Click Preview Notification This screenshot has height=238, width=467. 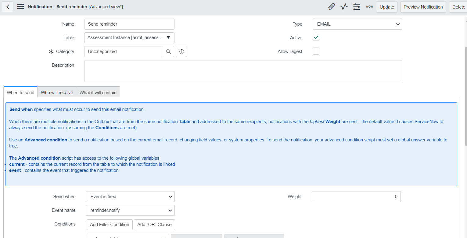click(x=423, y=6)
